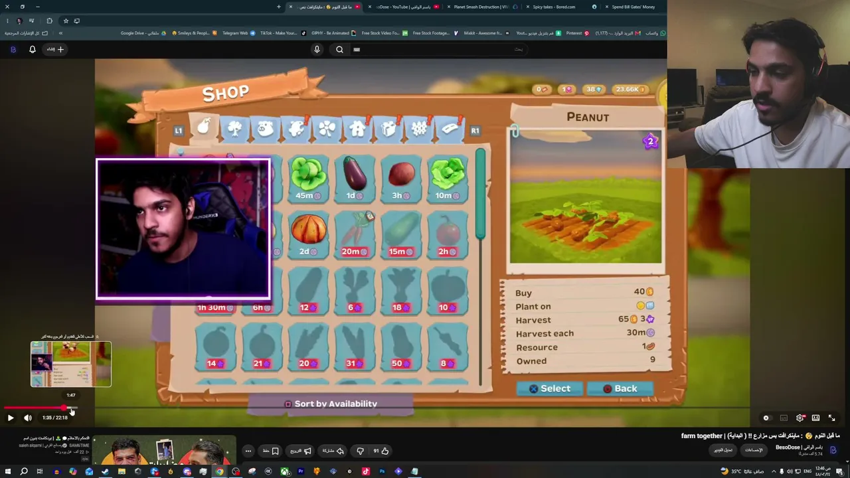Open the video player settings gear

pos(800,418)
